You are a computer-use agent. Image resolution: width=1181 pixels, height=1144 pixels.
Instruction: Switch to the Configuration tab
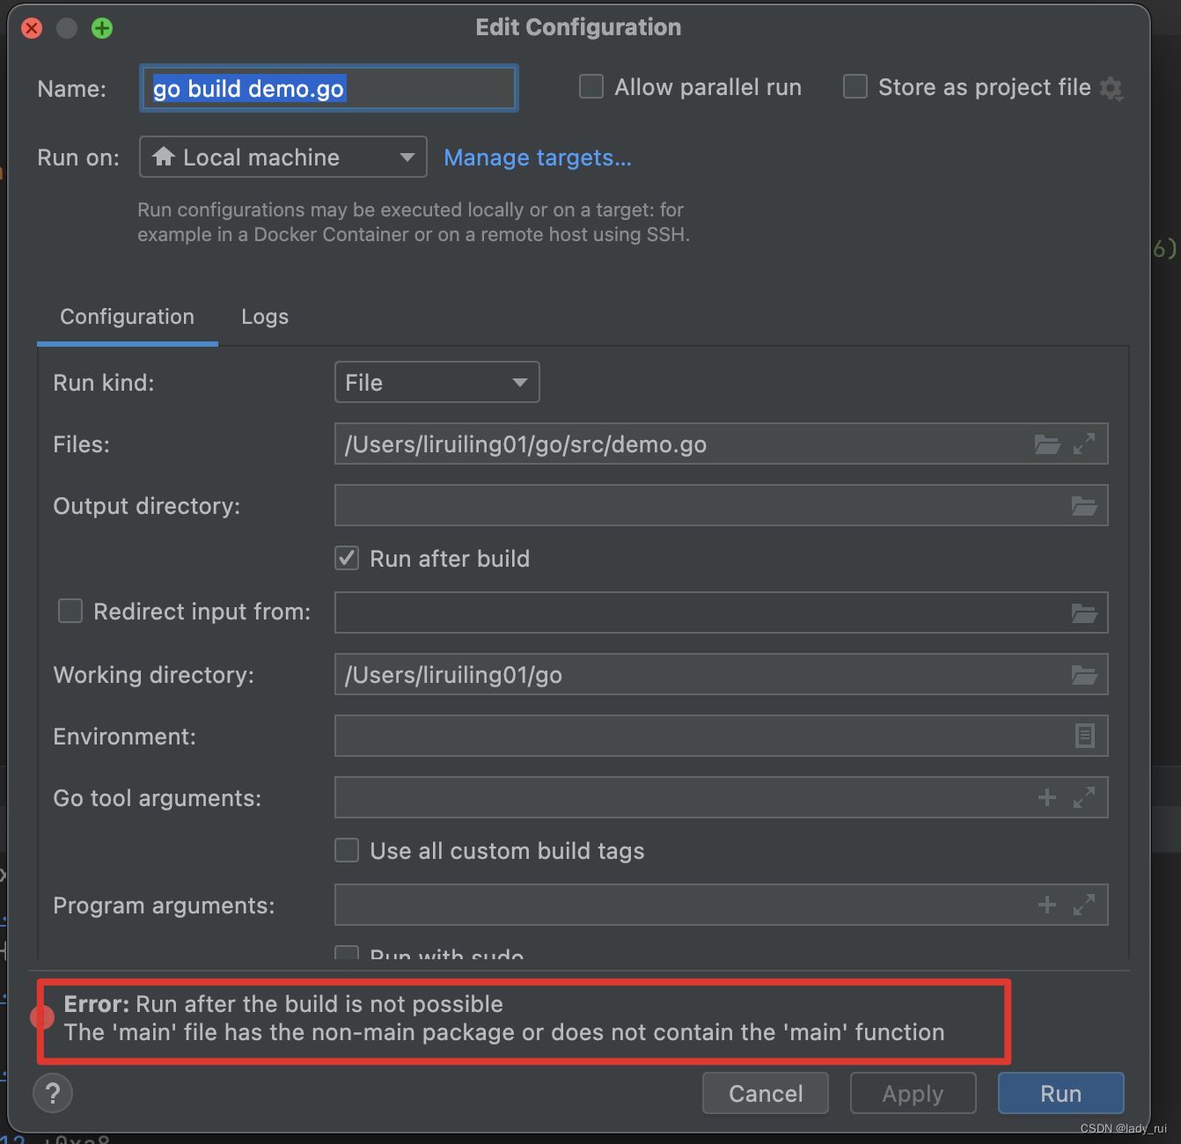(127, 317)
